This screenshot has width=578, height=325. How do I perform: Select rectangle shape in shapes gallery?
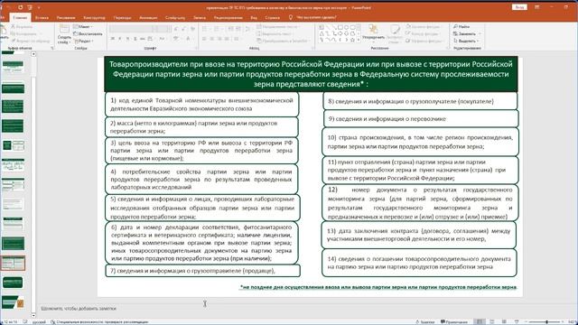coord(340,28)
